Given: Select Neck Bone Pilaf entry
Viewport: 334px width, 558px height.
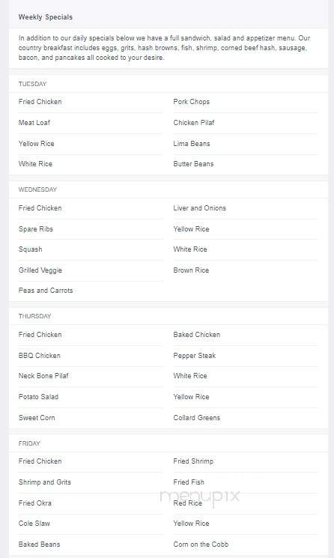Looking at the screenshot, I should 43,376.
